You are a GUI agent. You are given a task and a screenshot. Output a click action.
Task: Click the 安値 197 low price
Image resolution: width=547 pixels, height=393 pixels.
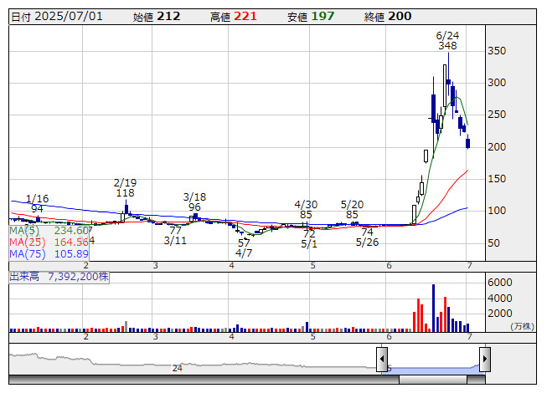(311, 16)
